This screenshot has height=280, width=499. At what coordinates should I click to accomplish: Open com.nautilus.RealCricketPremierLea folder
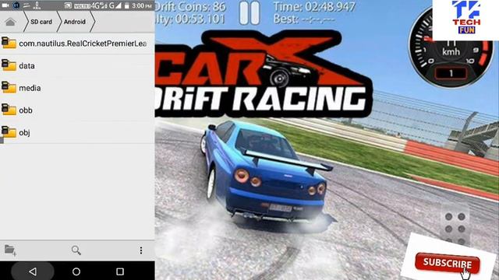[x=77, y=44]
